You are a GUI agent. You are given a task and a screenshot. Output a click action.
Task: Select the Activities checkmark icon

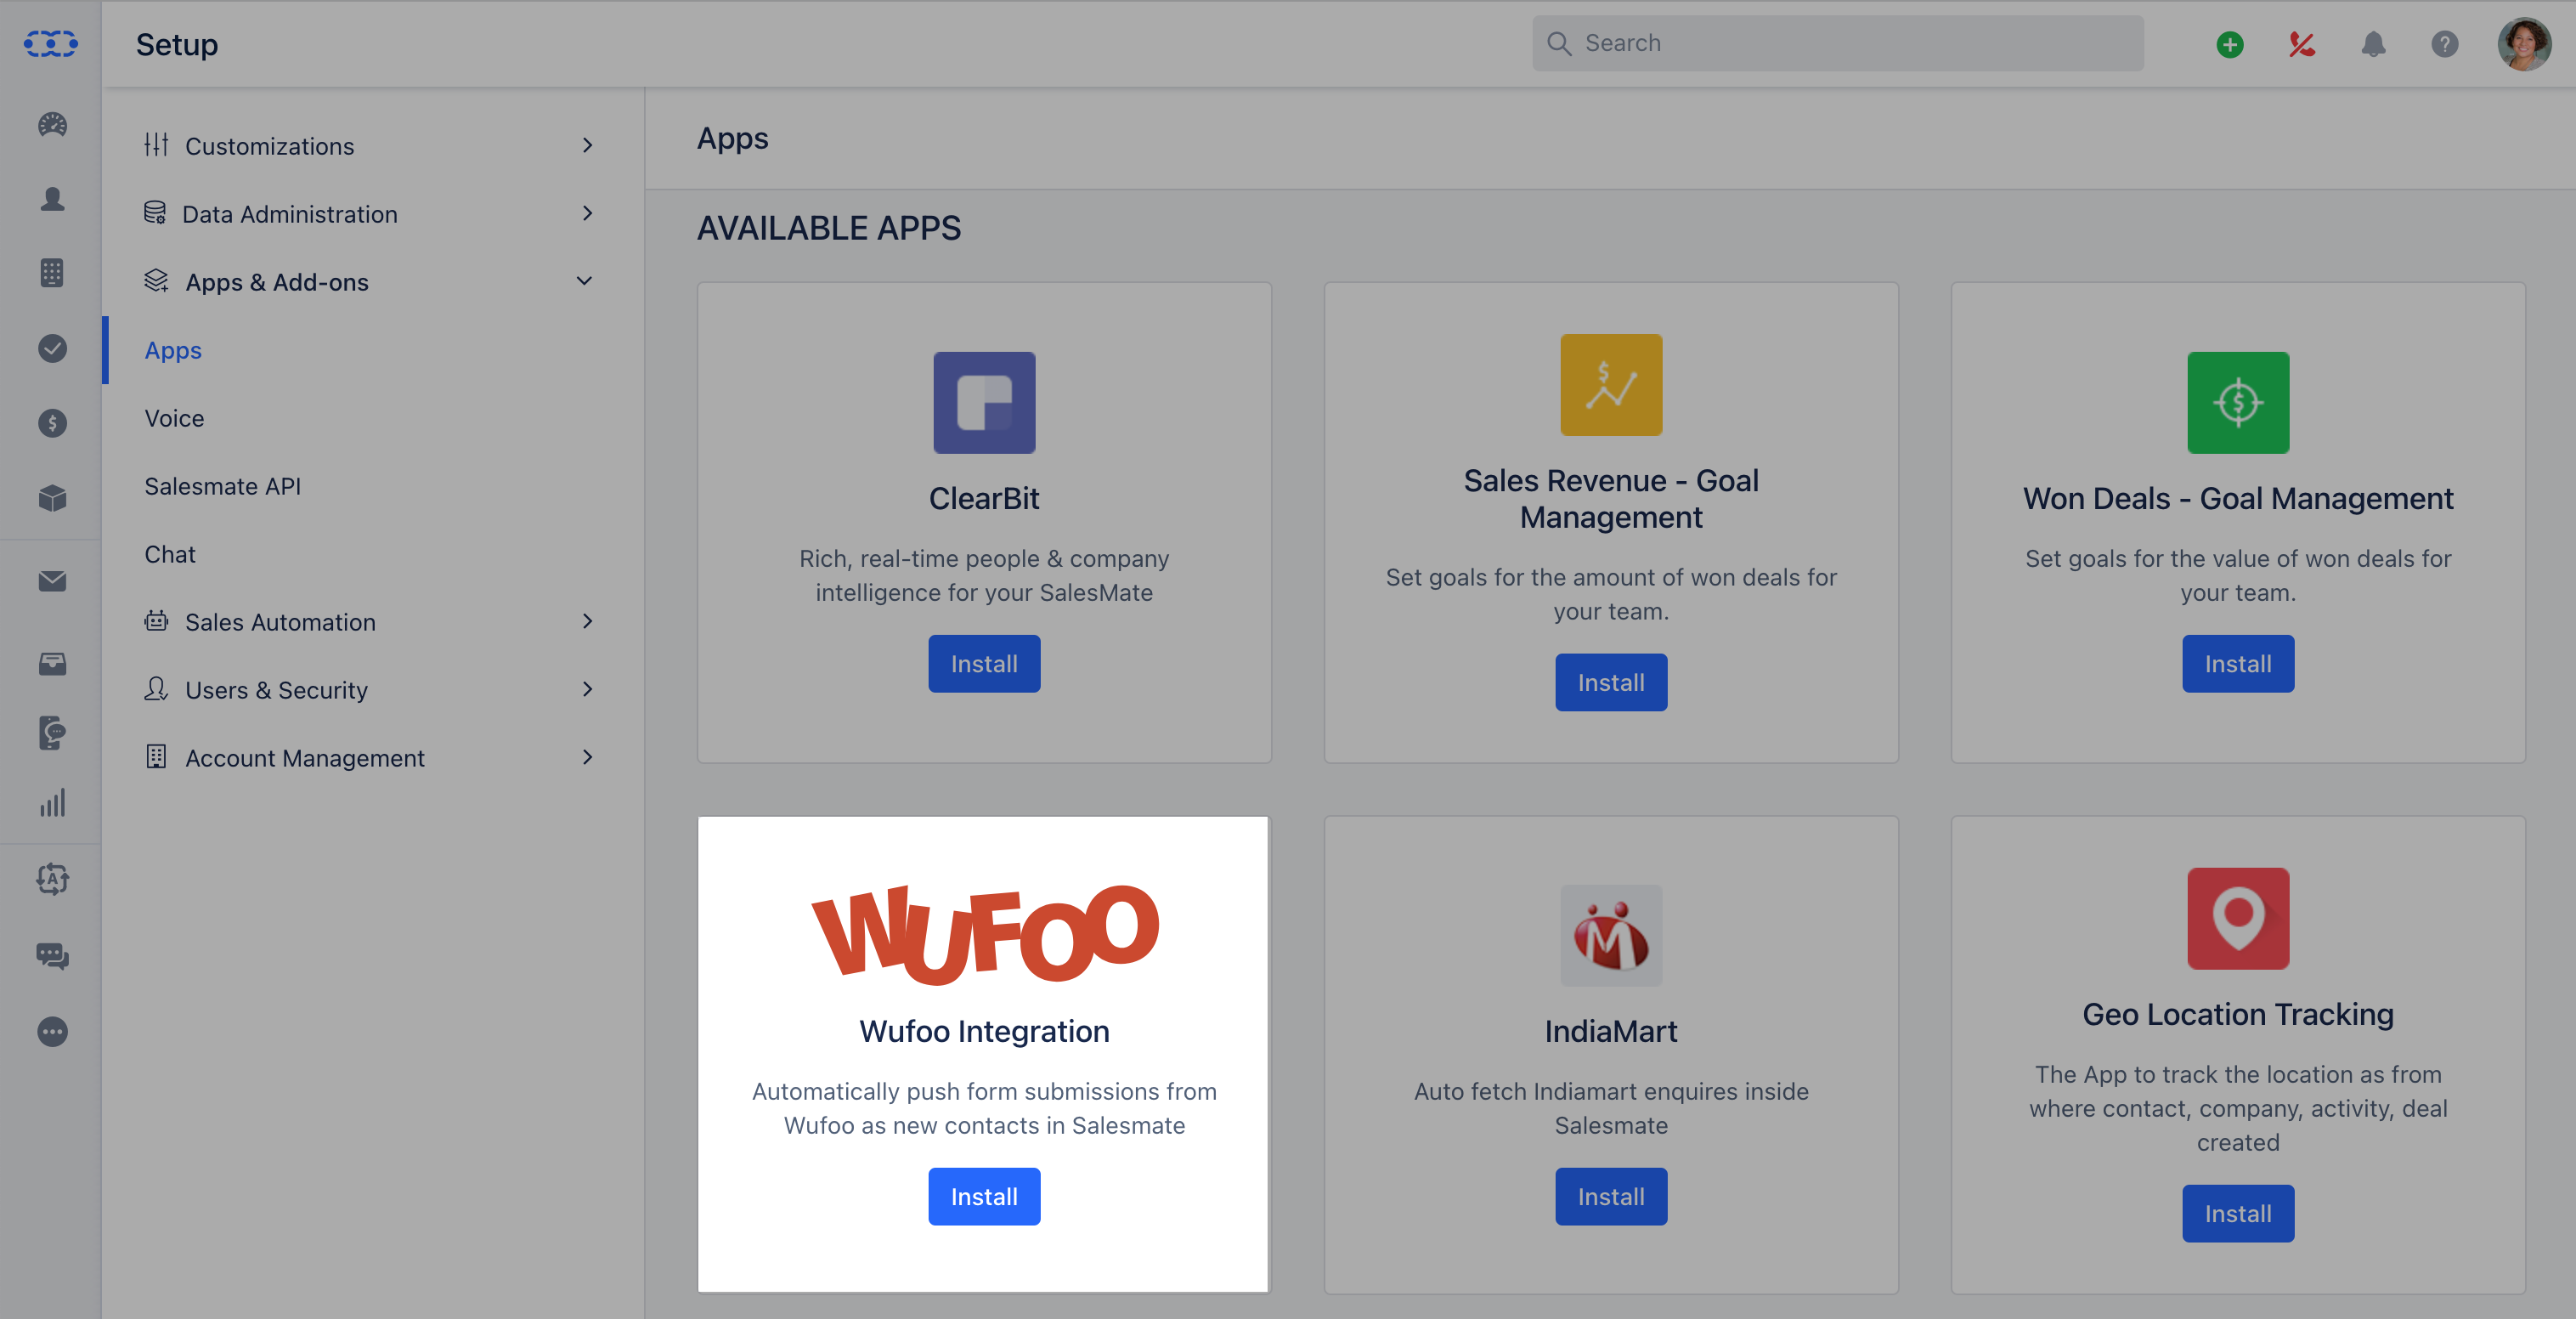[51, 349]
